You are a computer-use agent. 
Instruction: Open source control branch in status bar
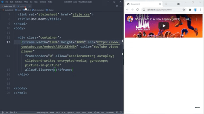coord(3,113)
